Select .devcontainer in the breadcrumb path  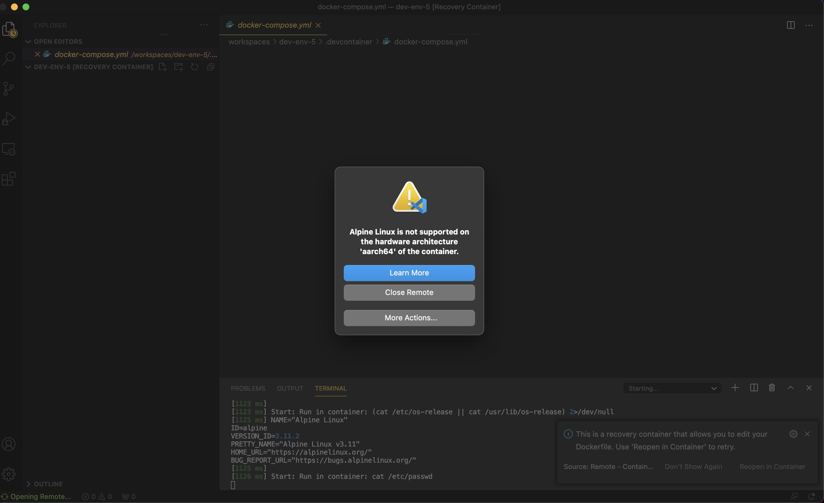coord(349,41)
